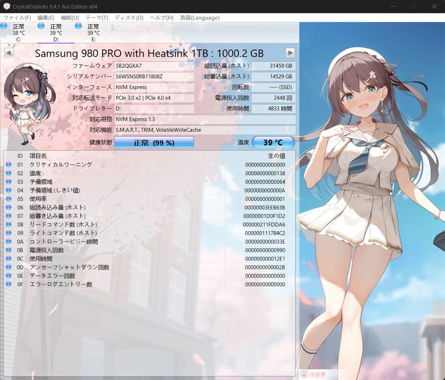Click transfer mode field PCIe 3.0 x2 | PCIe 4.0 x4

coord(154,98)
